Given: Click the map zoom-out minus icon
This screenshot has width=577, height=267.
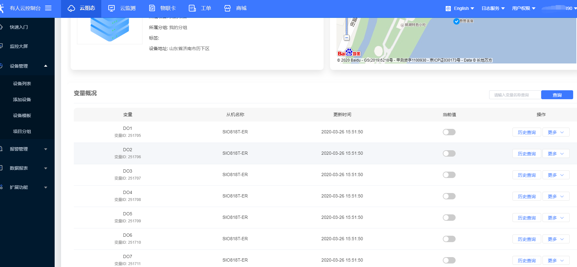Looking at the screenshot, I should [x=346, y=38].
